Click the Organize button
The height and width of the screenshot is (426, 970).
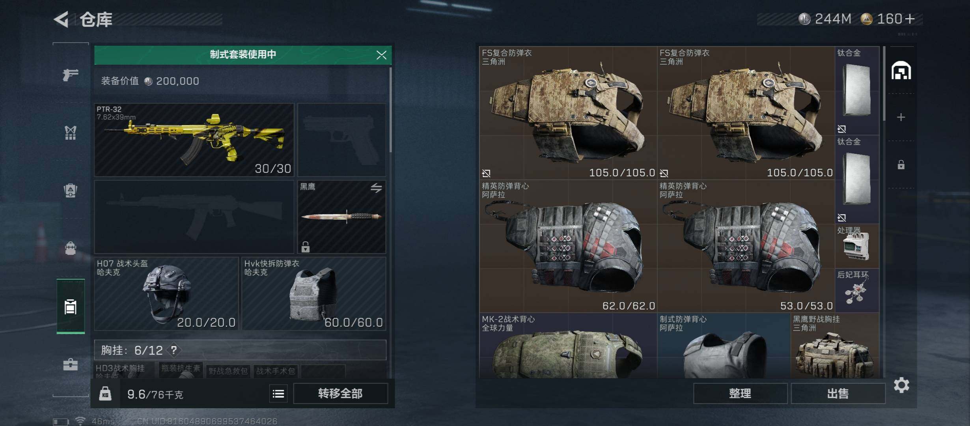[740, 393]
